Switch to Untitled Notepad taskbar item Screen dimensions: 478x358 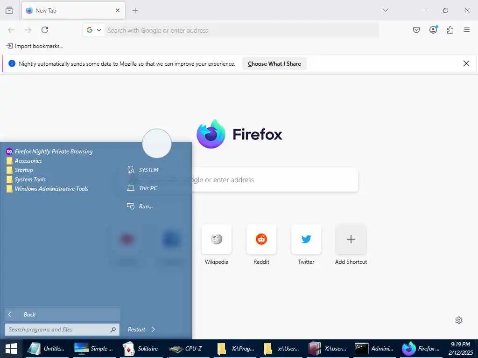(x=47, y=349)
